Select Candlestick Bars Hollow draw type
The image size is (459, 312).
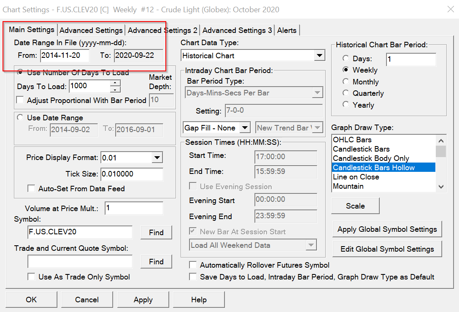383,168
